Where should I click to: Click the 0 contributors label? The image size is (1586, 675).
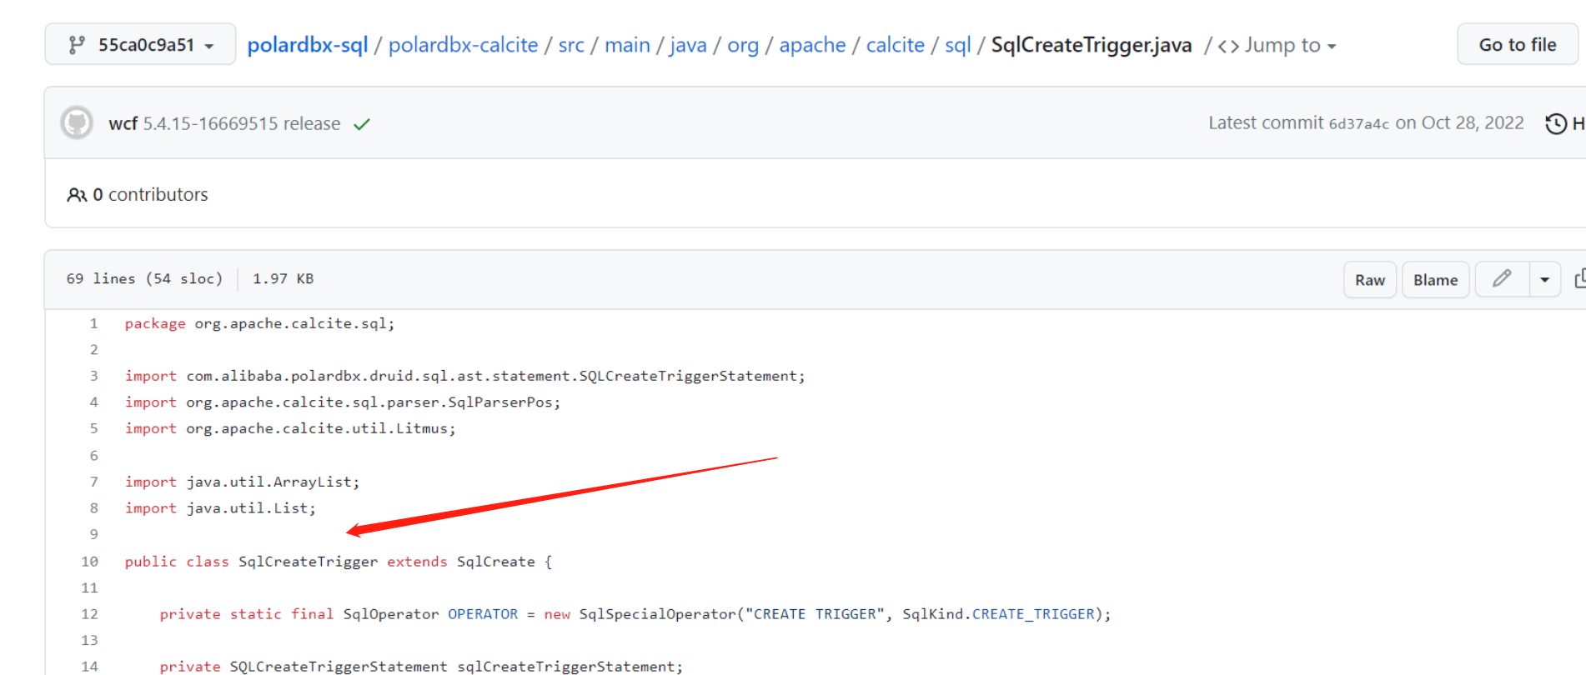[150, 194]
